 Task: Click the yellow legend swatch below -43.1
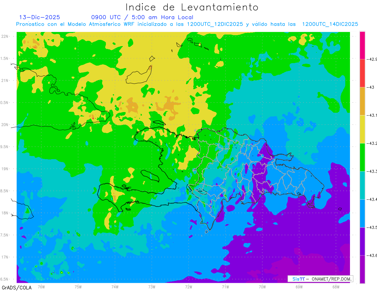(x=362, y=129)
